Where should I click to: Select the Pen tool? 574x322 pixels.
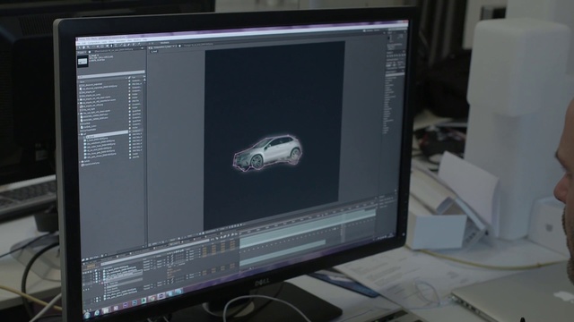click(x=111, y=46)
